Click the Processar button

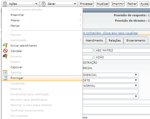pyautogui.click(x=87, y=4)
